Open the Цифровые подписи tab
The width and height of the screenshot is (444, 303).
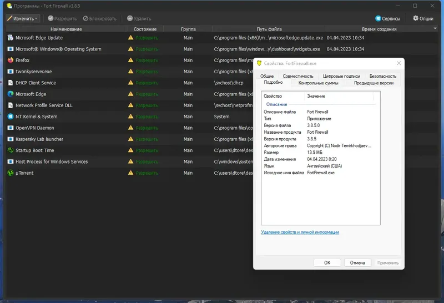[x=341, y=76]
